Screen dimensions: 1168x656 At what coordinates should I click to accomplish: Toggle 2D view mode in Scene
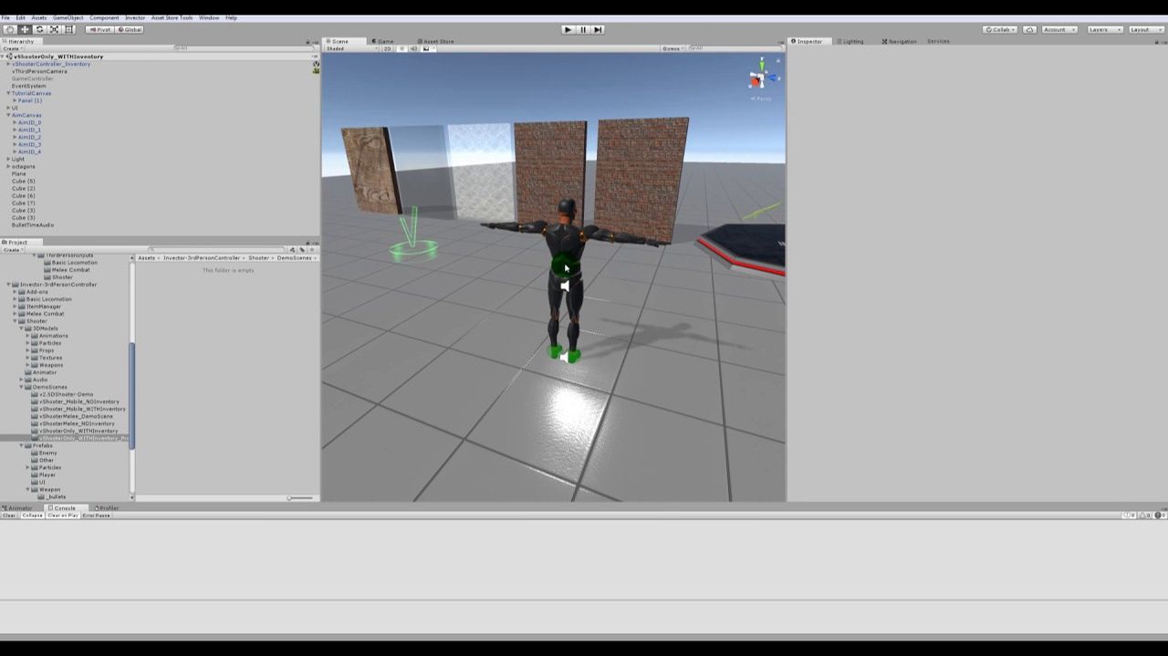tap(387, 48)
